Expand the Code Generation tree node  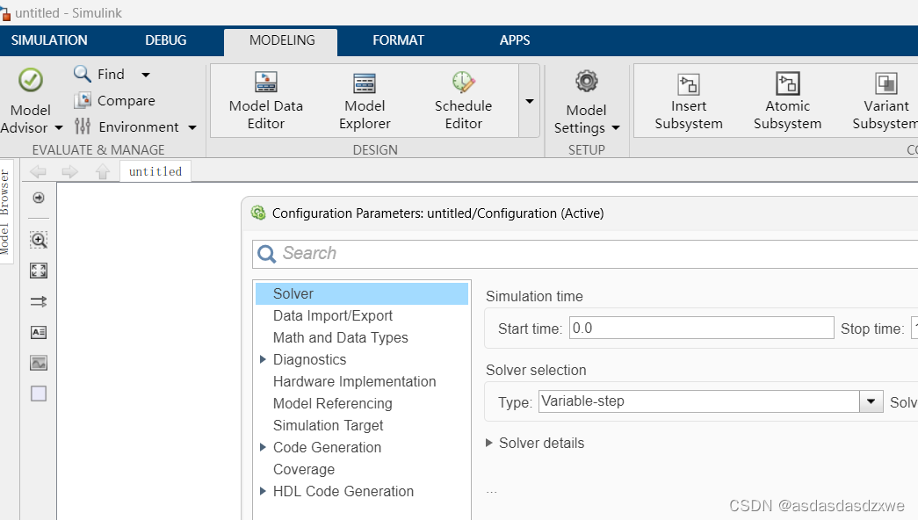[x=263, y=447]
